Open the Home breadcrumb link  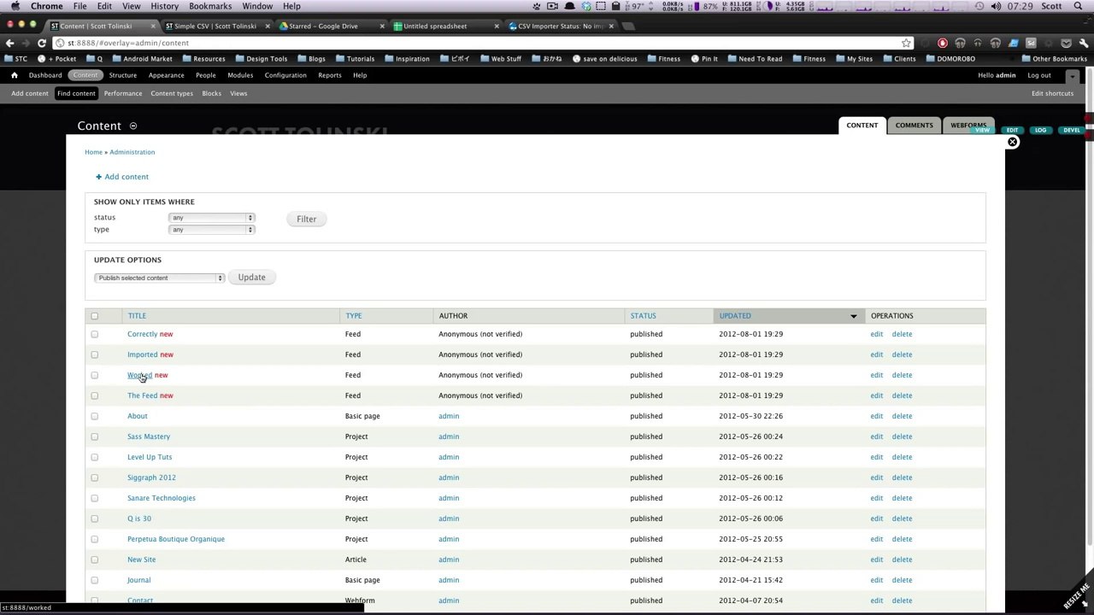click(x=93, y=152)
